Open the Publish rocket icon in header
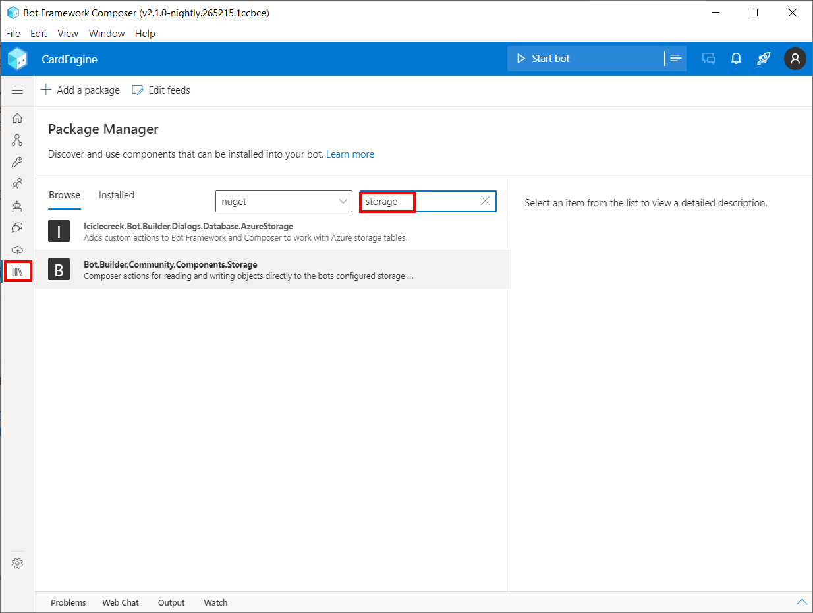Screen dimensions: 813x613 pos(764,59)
